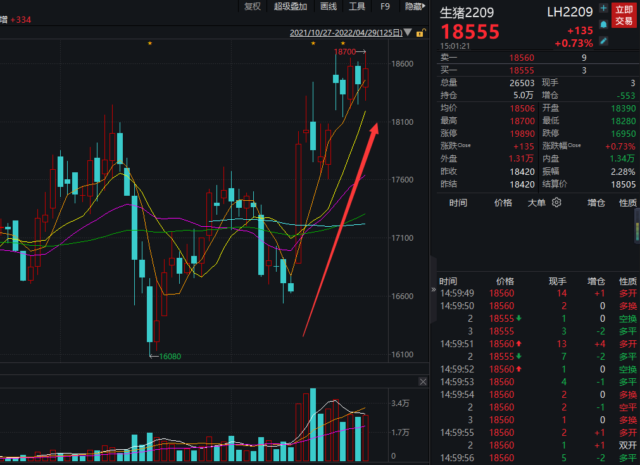The height and width of the screenshot is (465, 640).
Task: Set a price alert with bell icon
Action: [x=603, y=24]
